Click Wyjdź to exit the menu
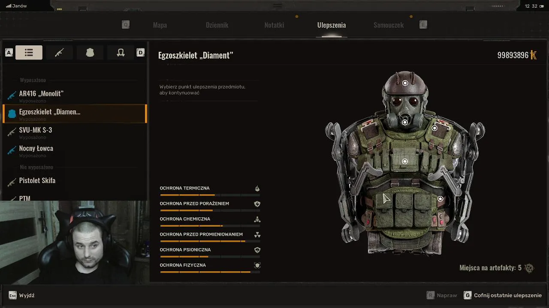The image size is (549, 308). point(27,296)
